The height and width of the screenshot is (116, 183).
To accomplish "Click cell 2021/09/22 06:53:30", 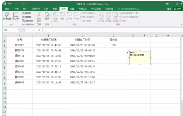I will point(49,77).
